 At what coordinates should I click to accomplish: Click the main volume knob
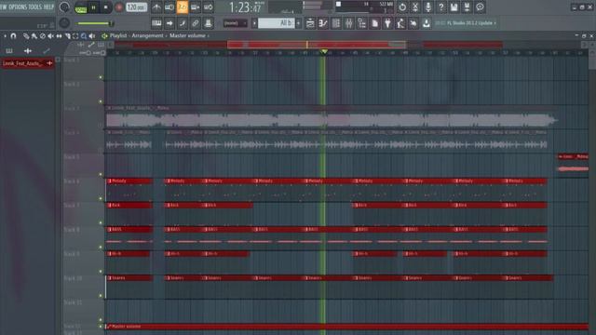click(x=64, y=7)
